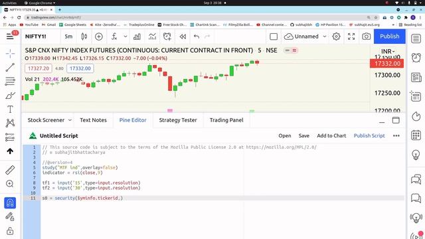Screen dimensions: 425x239
Task: Select the zoom in tool
Action: pyautogui.click(x=10, y=184)
